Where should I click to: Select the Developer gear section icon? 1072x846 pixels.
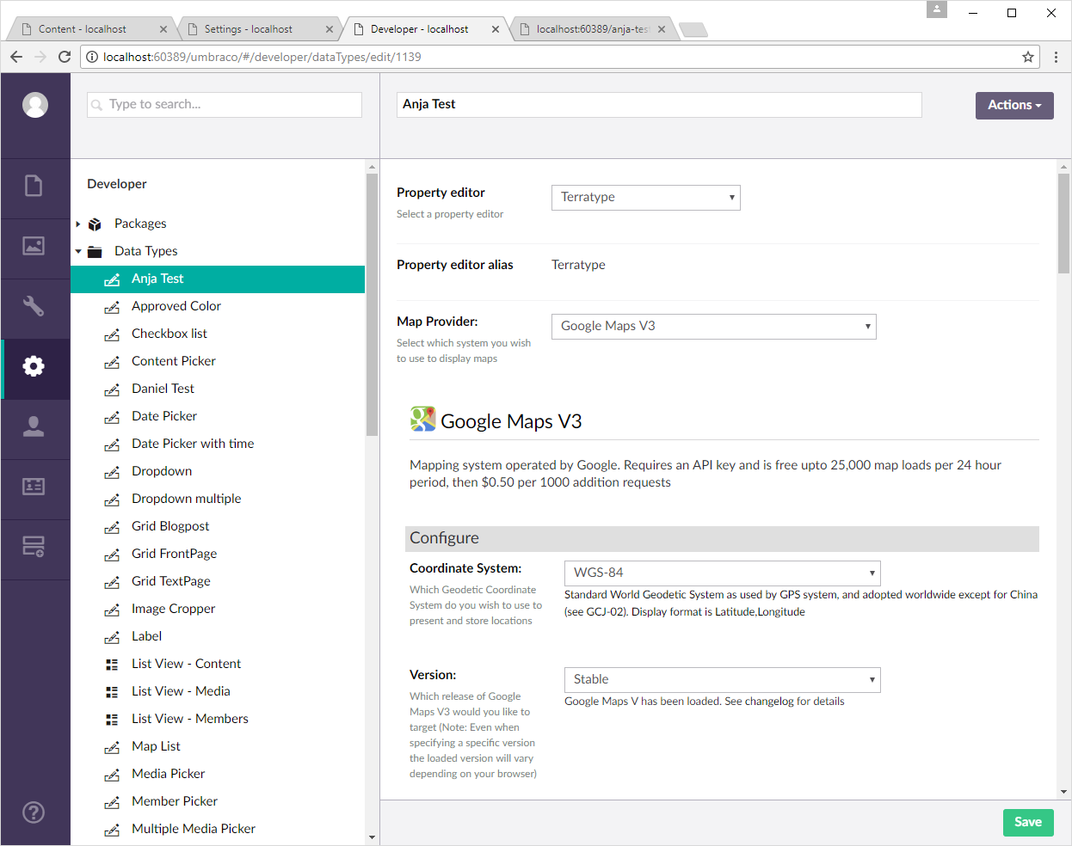[x=34, y=366]
